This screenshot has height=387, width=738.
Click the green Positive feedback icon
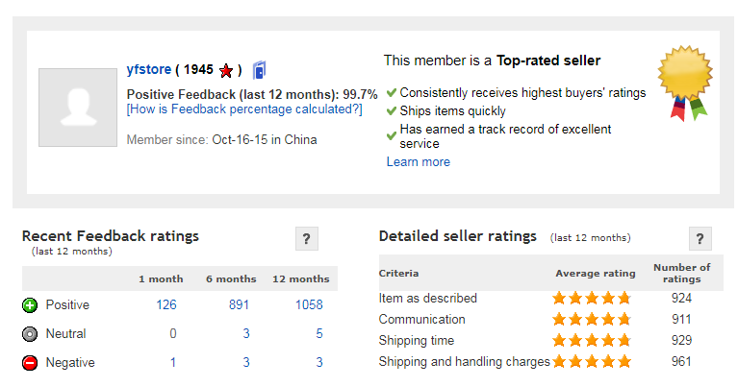tap(30, 305)
